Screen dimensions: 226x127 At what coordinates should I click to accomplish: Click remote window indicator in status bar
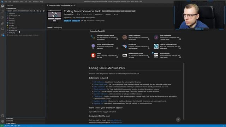[x=2, y=126]
